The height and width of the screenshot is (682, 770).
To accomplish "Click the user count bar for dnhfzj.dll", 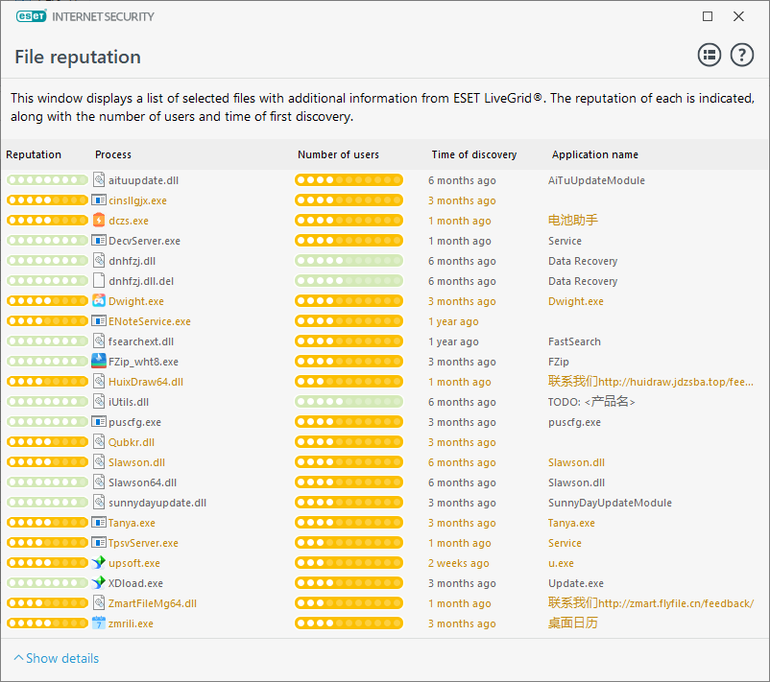I will coord(349,260).
